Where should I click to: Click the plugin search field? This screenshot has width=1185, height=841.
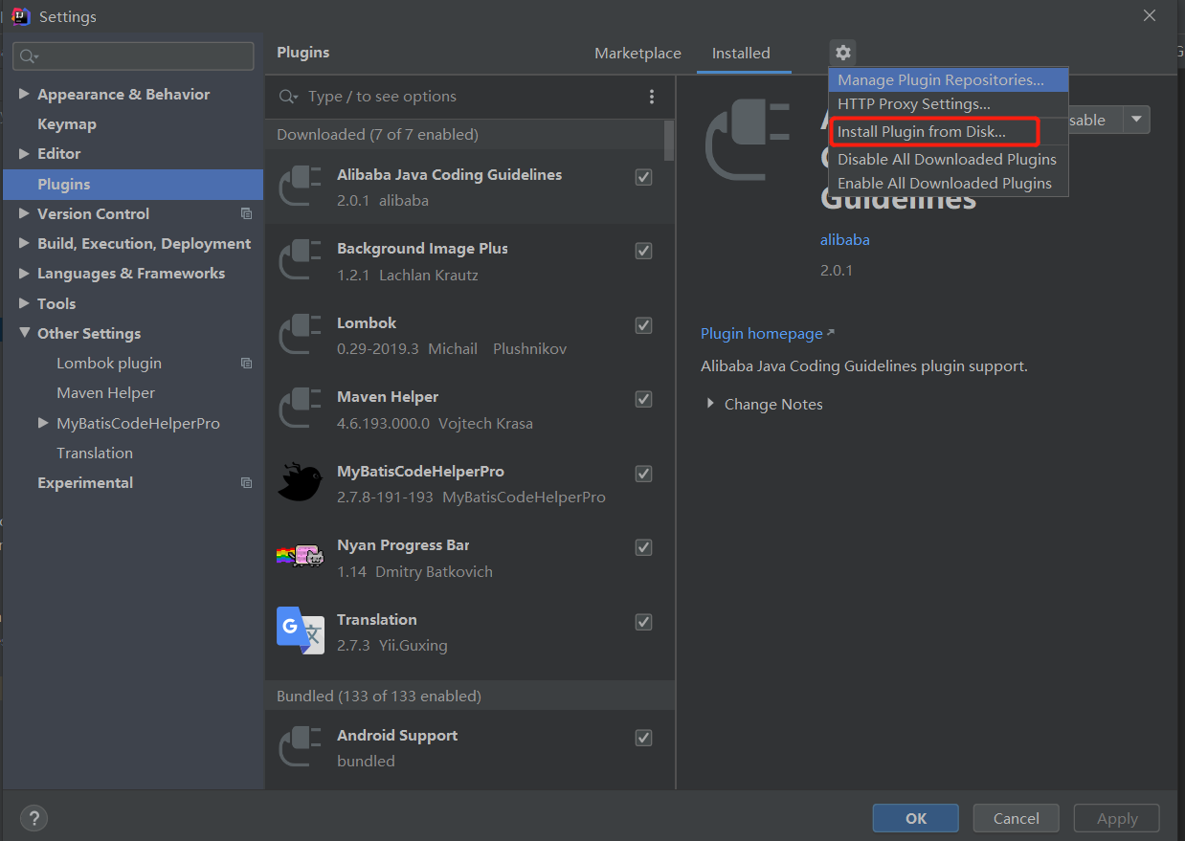coord(431,97)
